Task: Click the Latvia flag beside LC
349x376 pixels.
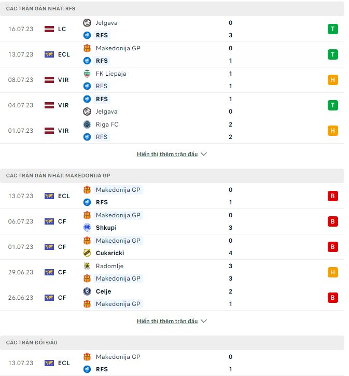Action: pos(49,29)
